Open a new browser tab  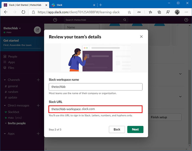pos(100,5)
